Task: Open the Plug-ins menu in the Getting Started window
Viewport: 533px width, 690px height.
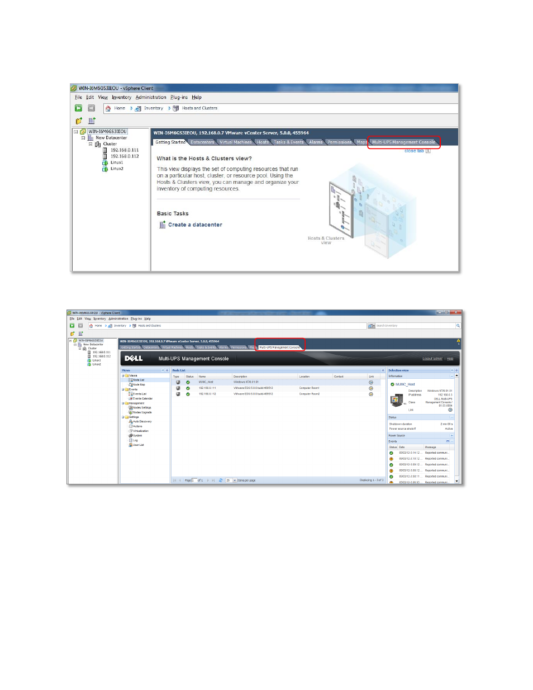Action: pos(179,97)
